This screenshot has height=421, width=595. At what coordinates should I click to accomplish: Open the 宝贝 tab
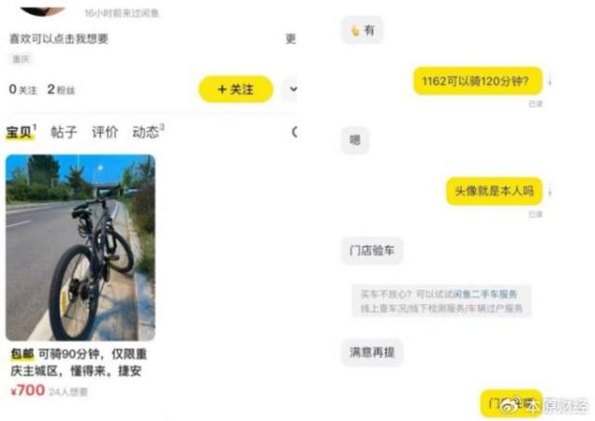pos(21,132)
